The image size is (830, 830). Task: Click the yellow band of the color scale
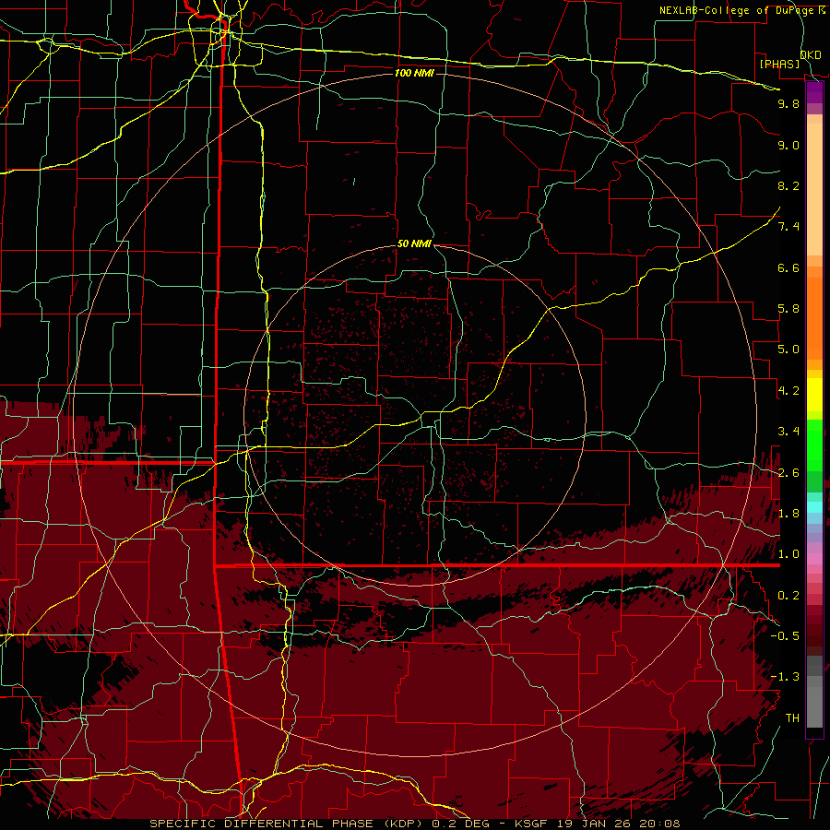coord(814,395)
